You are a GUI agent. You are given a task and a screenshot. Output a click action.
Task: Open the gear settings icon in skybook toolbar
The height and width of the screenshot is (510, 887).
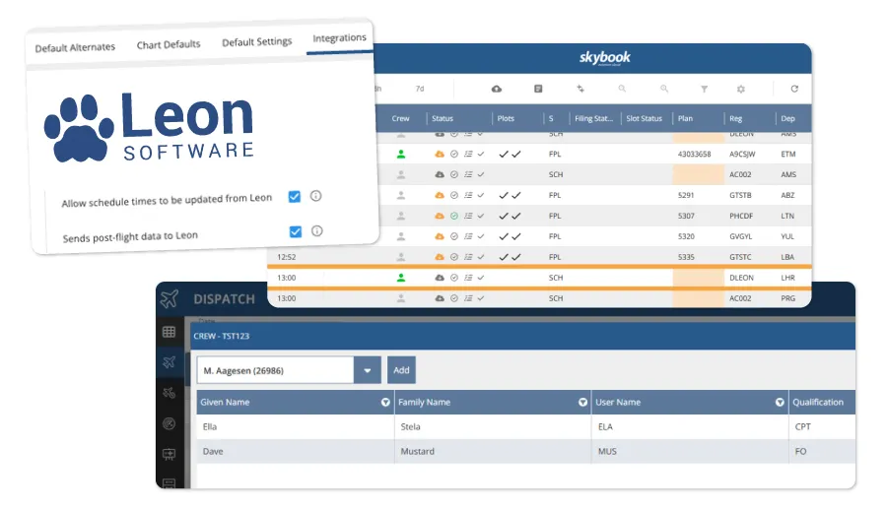[741, 89]
